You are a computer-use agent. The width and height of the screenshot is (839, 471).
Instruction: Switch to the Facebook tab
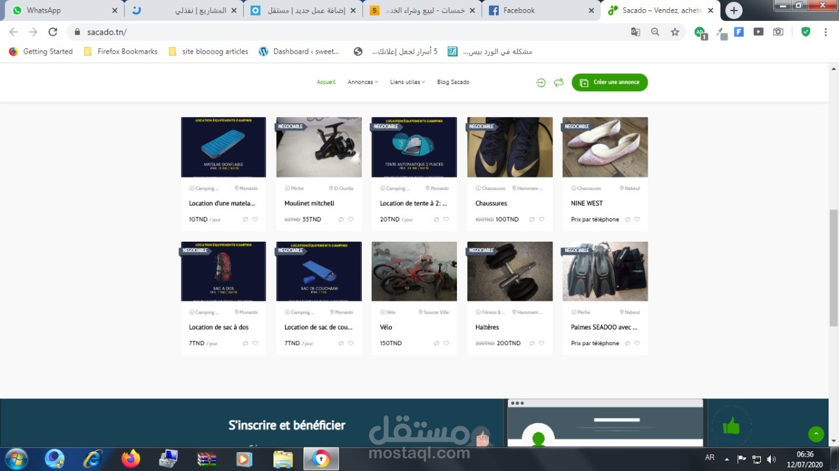point(541,10)
